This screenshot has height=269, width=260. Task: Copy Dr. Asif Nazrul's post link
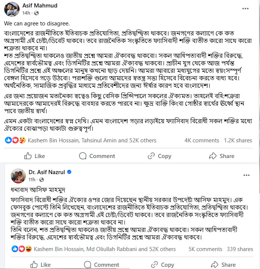point(162,265)
